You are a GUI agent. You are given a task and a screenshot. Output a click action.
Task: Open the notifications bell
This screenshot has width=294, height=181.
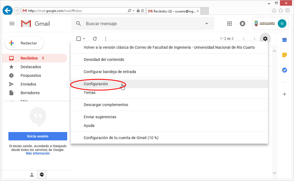pos(243,24)
